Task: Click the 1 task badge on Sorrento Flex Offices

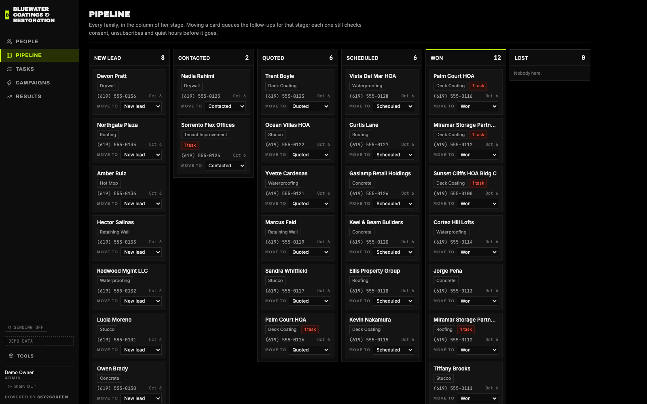Action: [190, 145]
